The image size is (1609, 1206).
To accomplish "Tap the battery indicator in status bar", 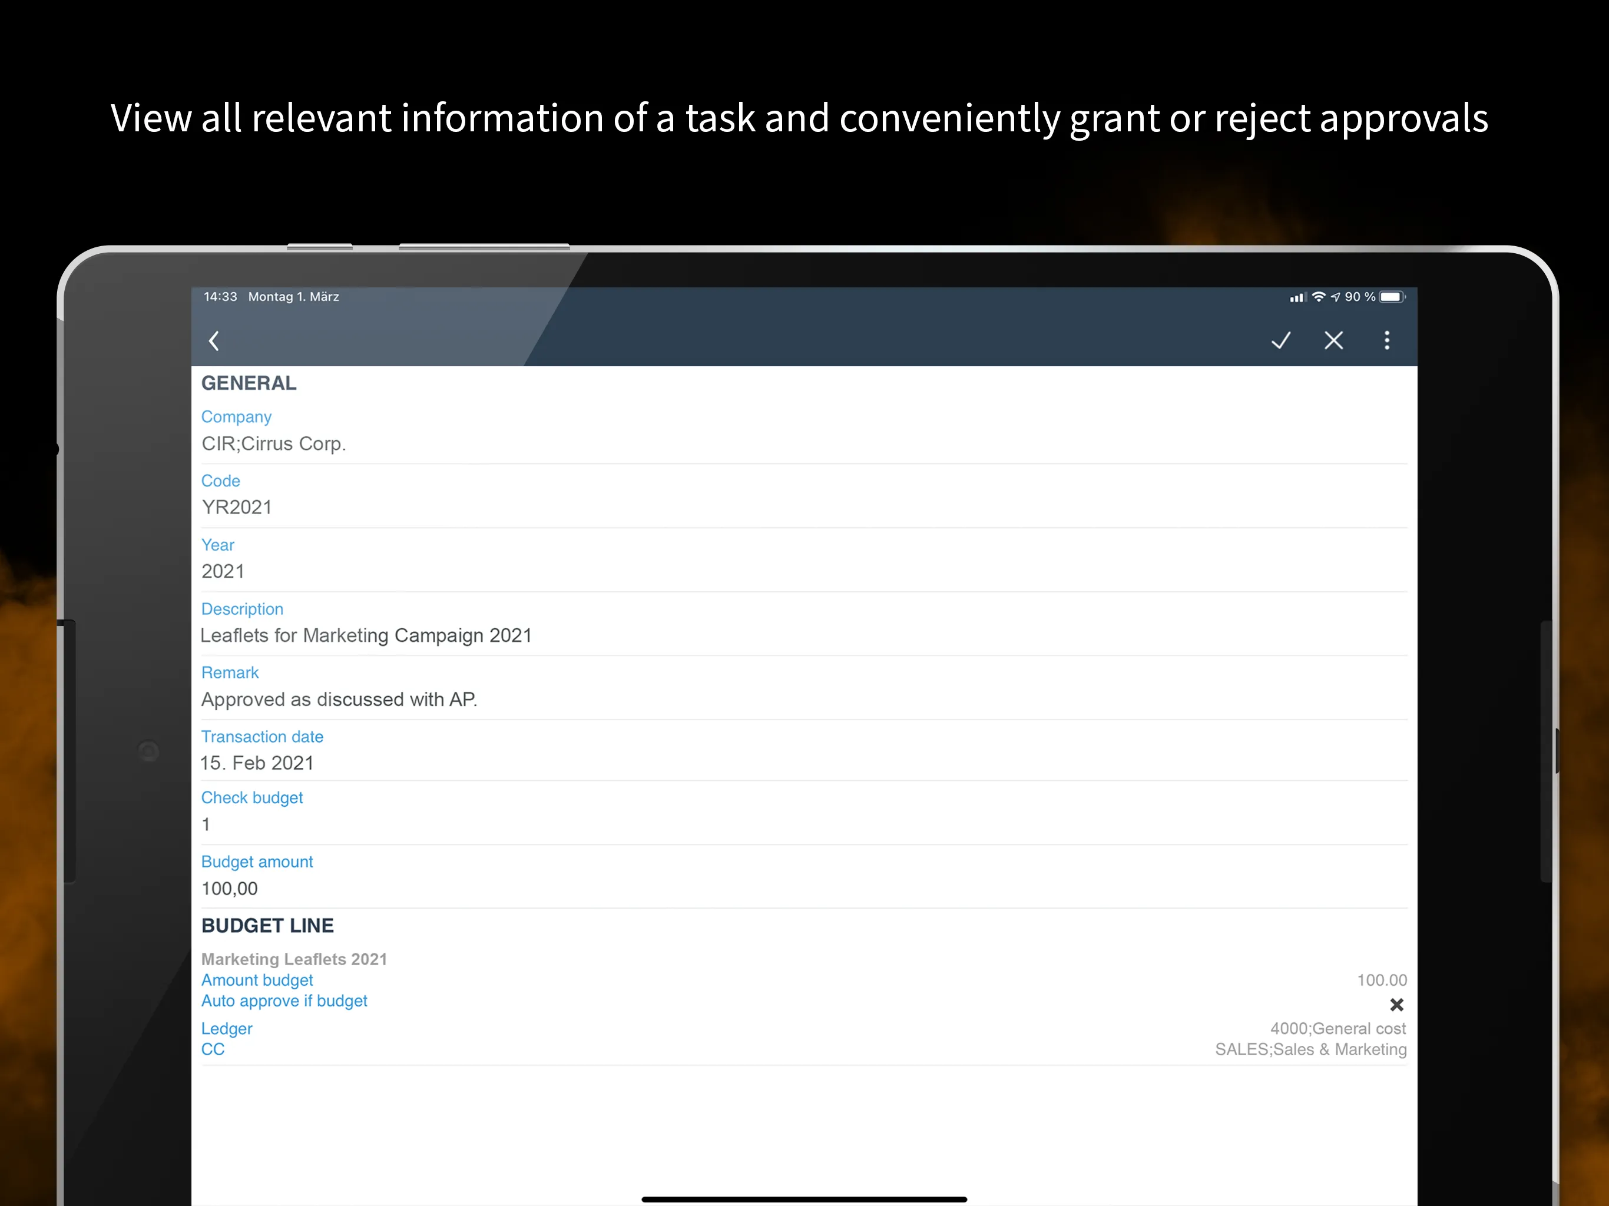I will 1392,297.
